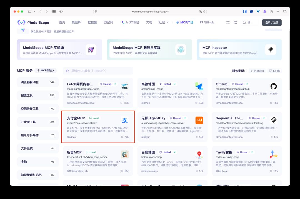Screen dimensions: 300x199
Task: Click the paper plane icon on 高德地图 card
Action: [x=199, y=86]
